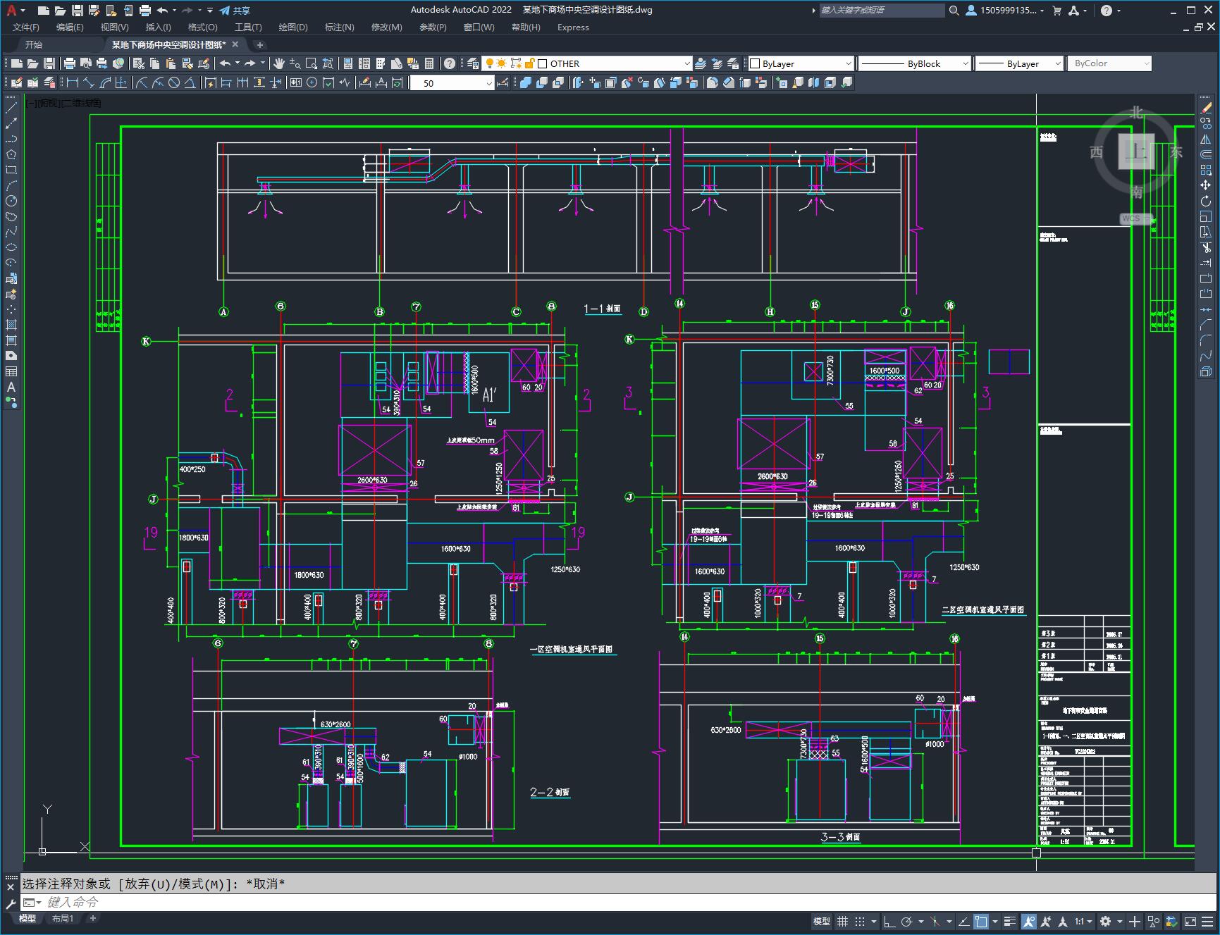This screenshot has height=935, width=1220.
Task: Expand the OTHER layer dropdown
Action: [686, 63]
